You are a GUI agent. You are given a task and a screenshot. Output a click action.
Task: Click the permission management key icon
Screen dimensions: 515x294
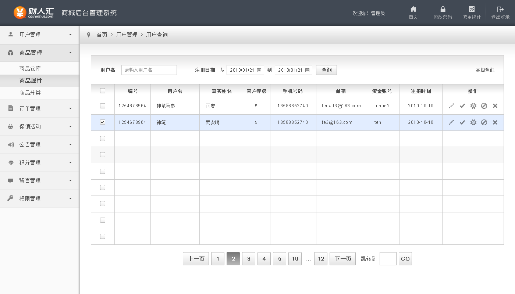(x=11, y=198)
